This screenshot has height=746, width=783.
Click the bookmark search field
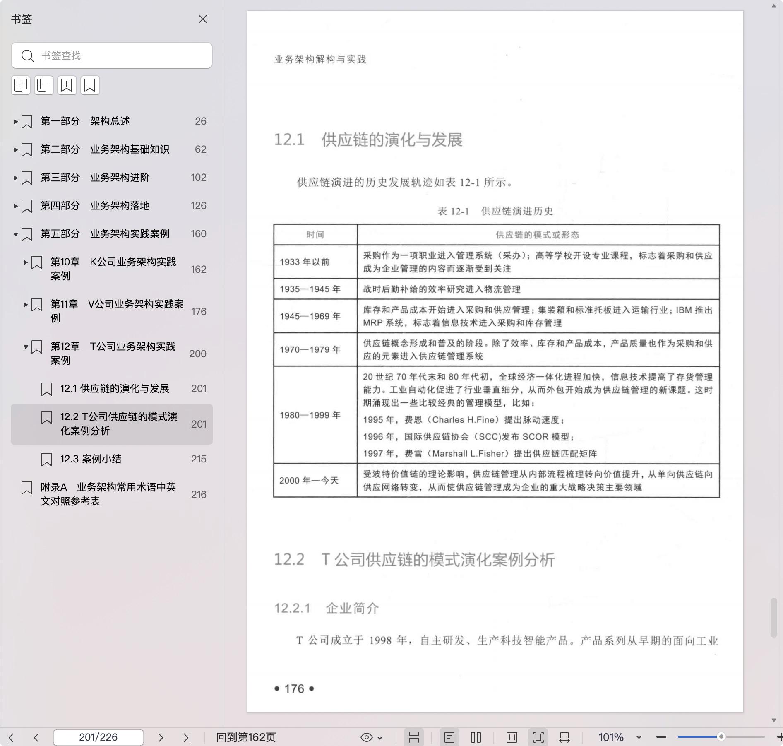(112, 55)
